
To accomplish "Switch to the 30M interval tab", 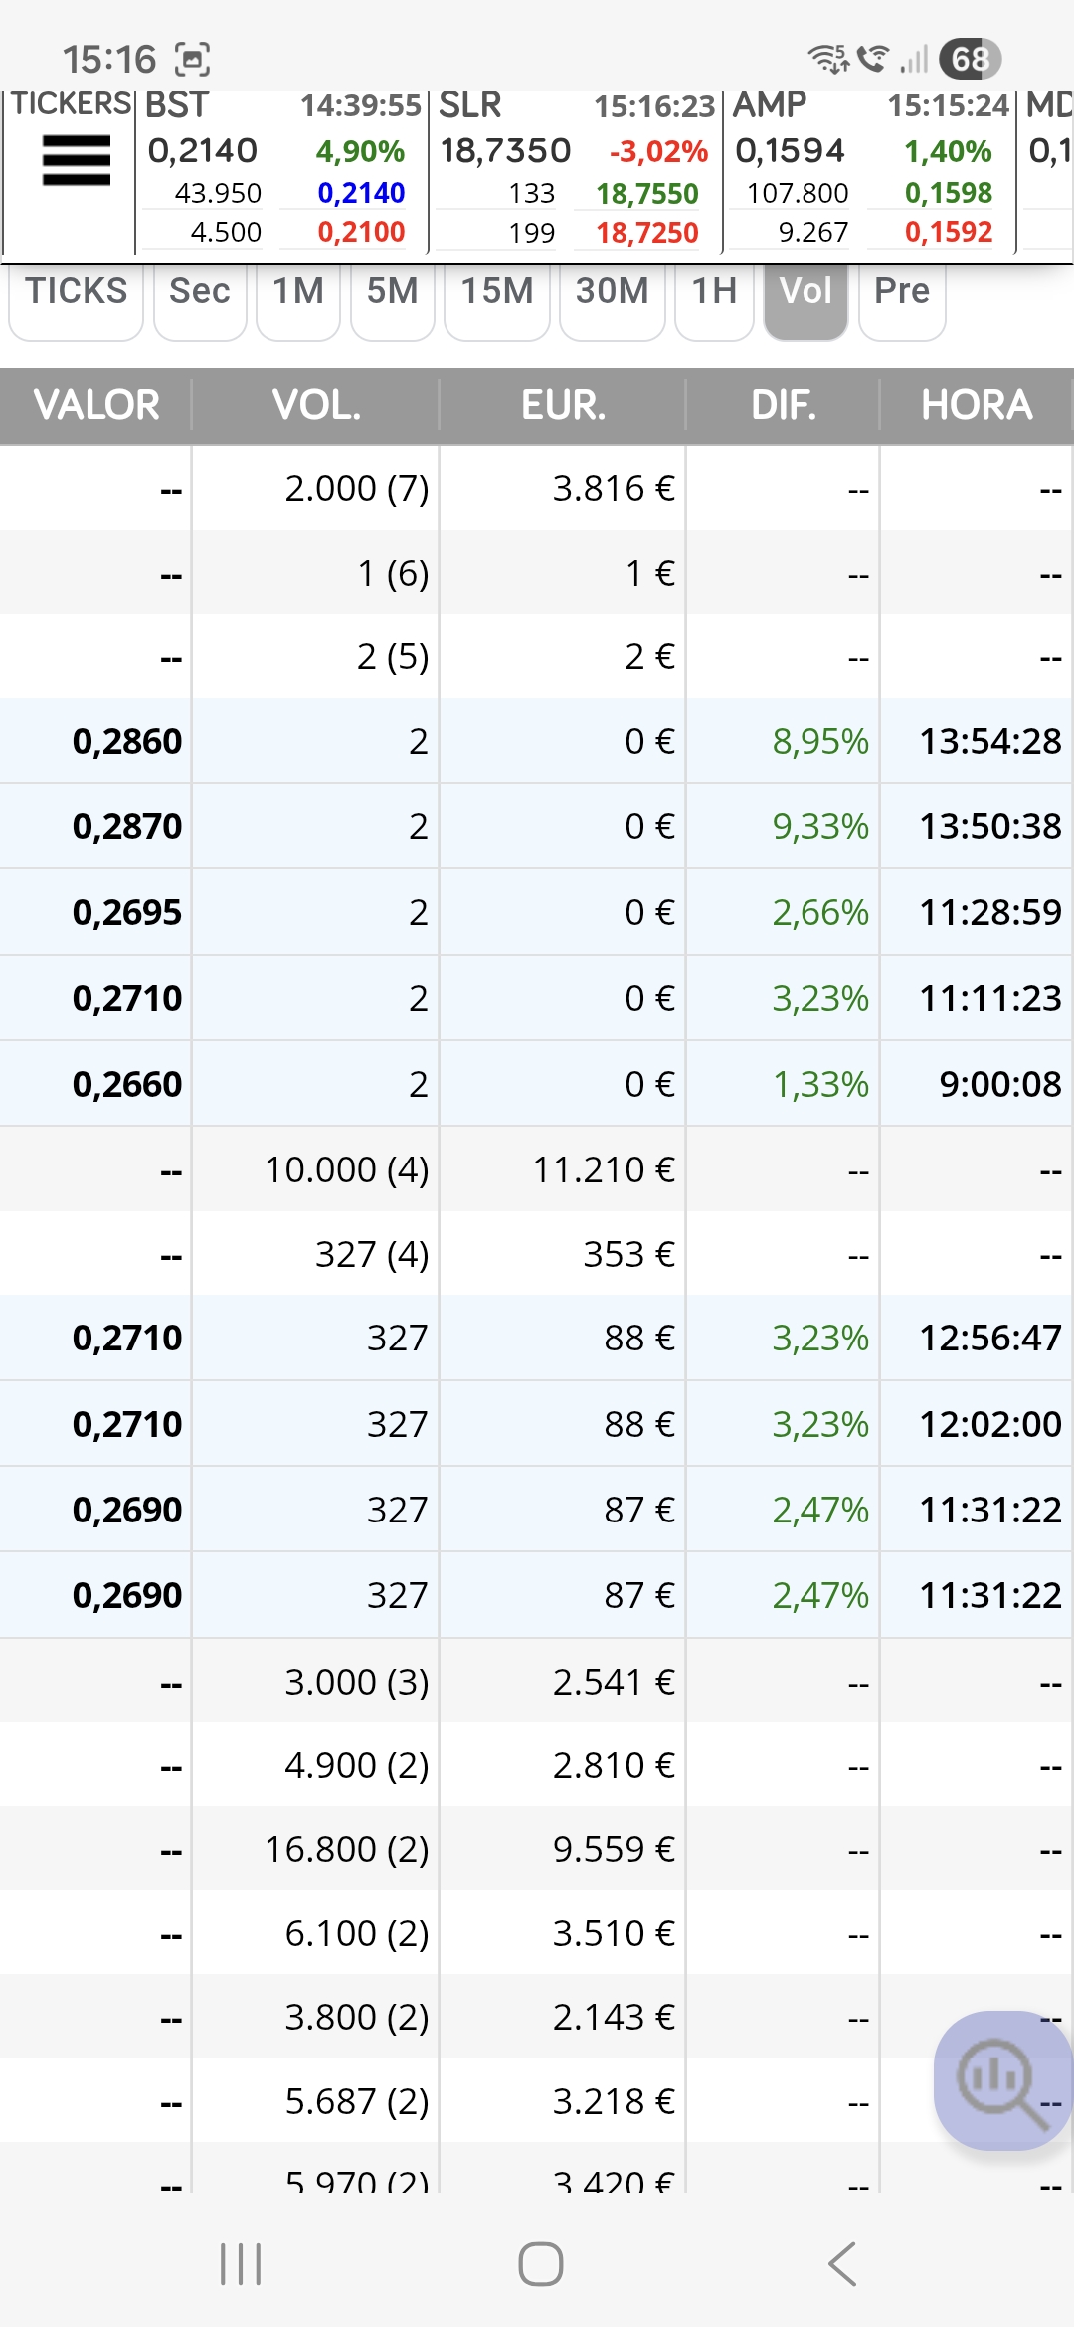I will tap(612, 292).
